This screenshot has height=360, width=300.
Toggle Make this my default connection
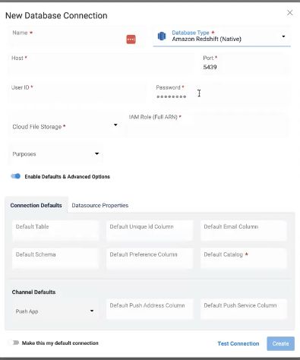(14, 343)
